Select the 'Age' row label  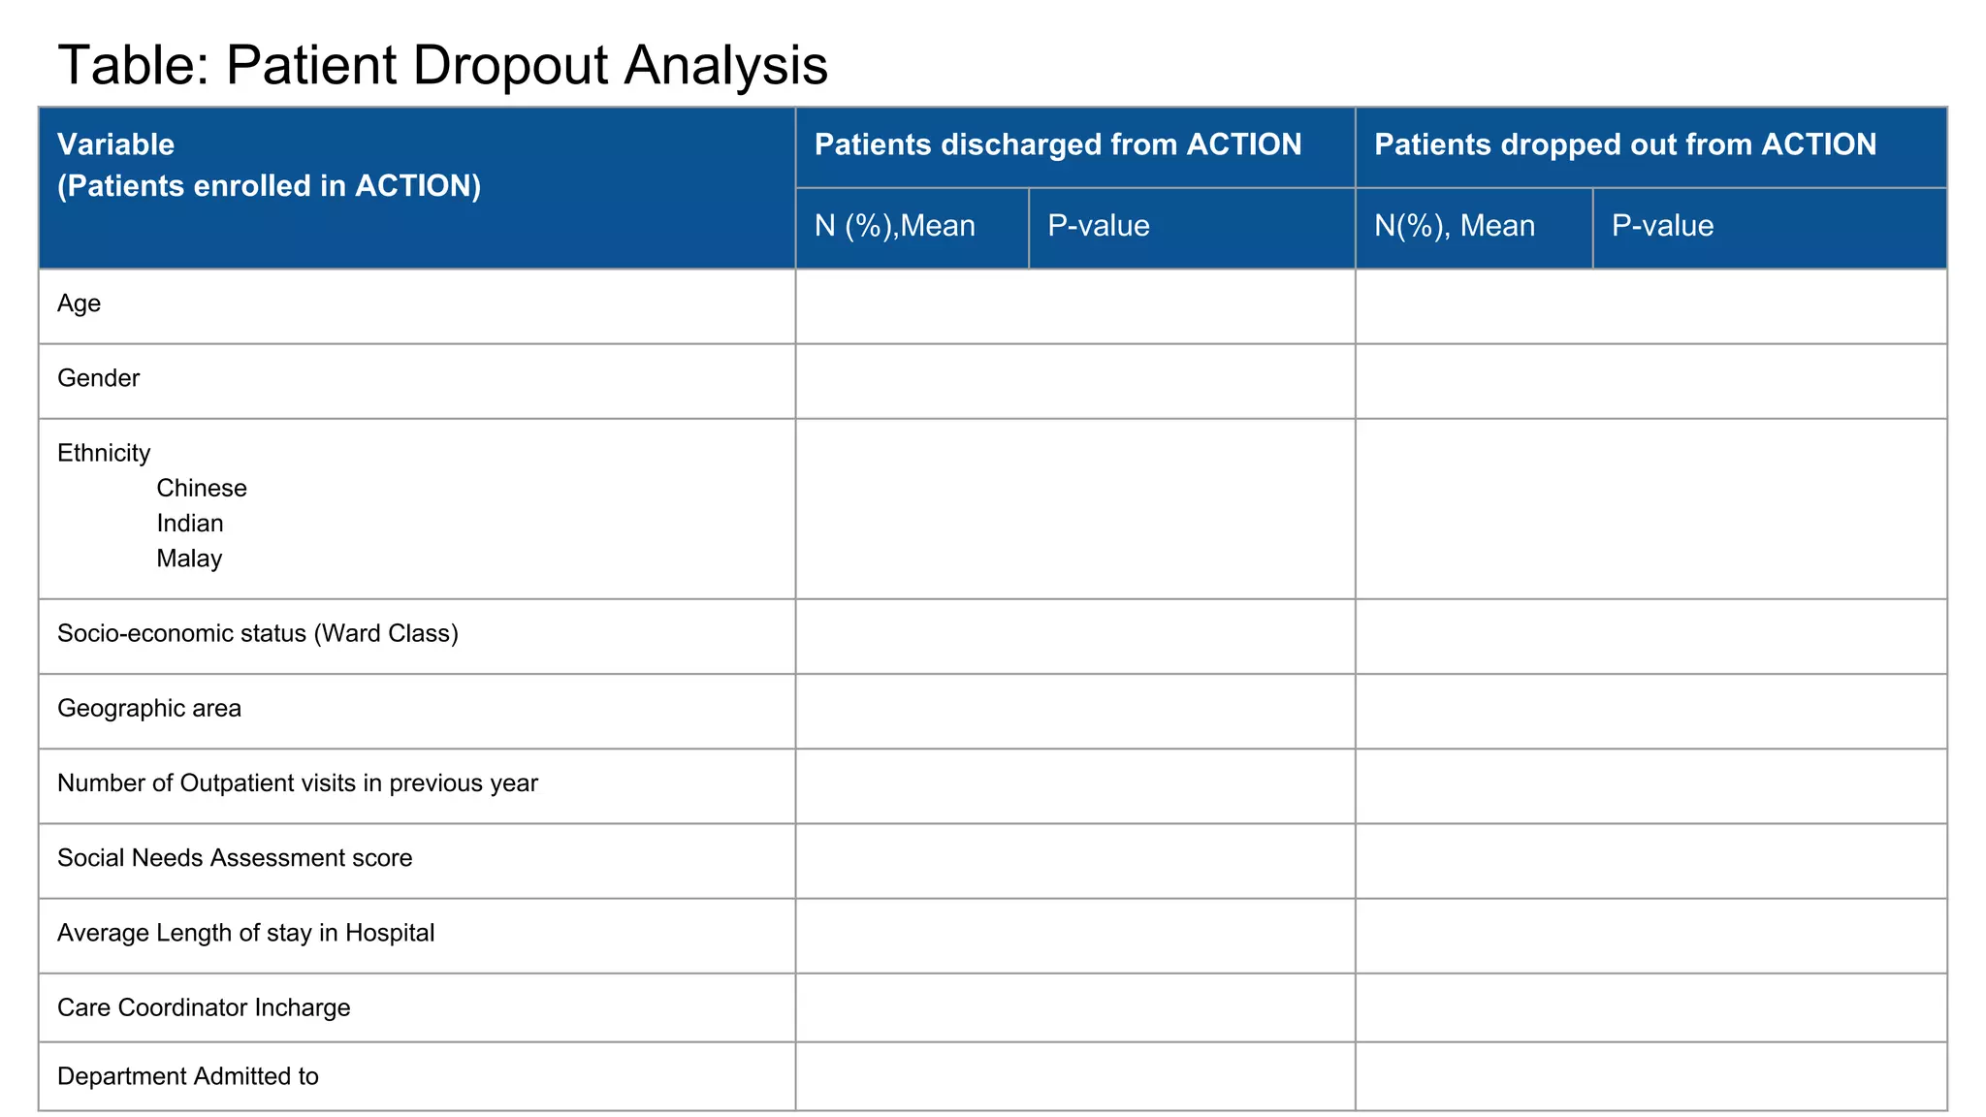[x=80, y=304]
